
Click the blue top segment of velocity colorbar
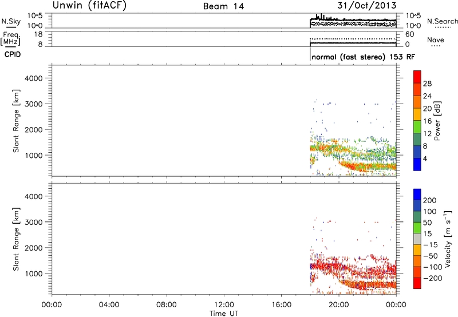coord(417,195)
